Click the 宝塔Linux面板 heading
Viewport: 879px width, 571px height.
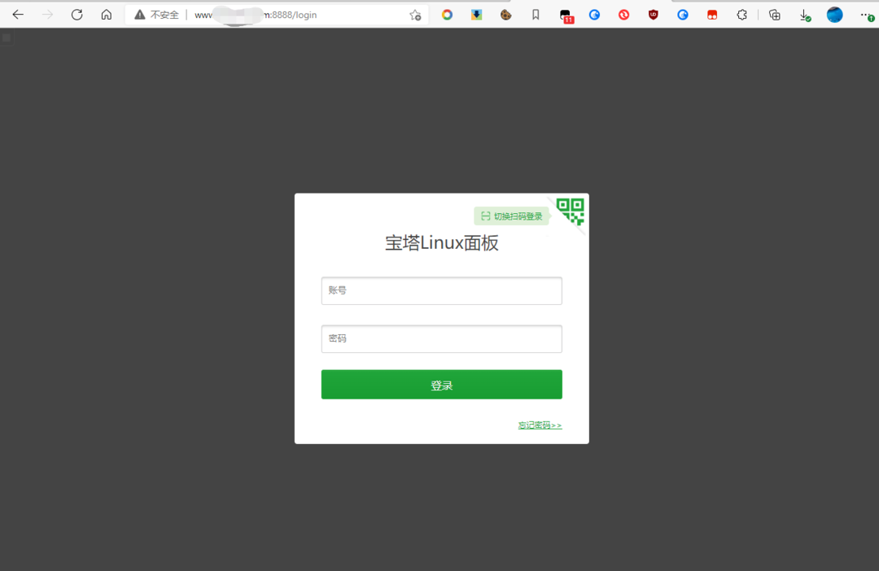coord(442,242)
